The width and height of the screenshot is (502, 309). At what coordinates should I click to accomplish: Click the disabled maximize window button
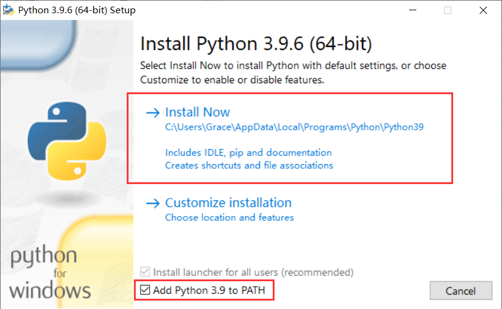pyautogui.click(x=448, y=10)
